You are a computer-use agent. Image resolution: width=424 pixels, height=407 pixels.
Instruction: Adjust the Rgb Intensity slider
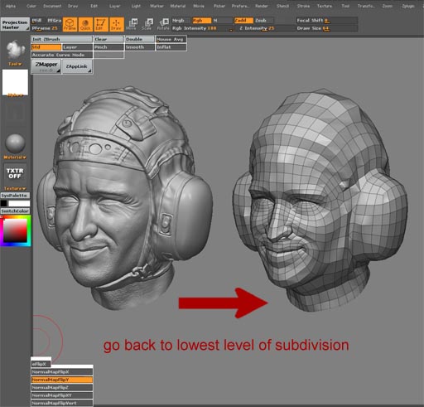(x=202, y=28)
